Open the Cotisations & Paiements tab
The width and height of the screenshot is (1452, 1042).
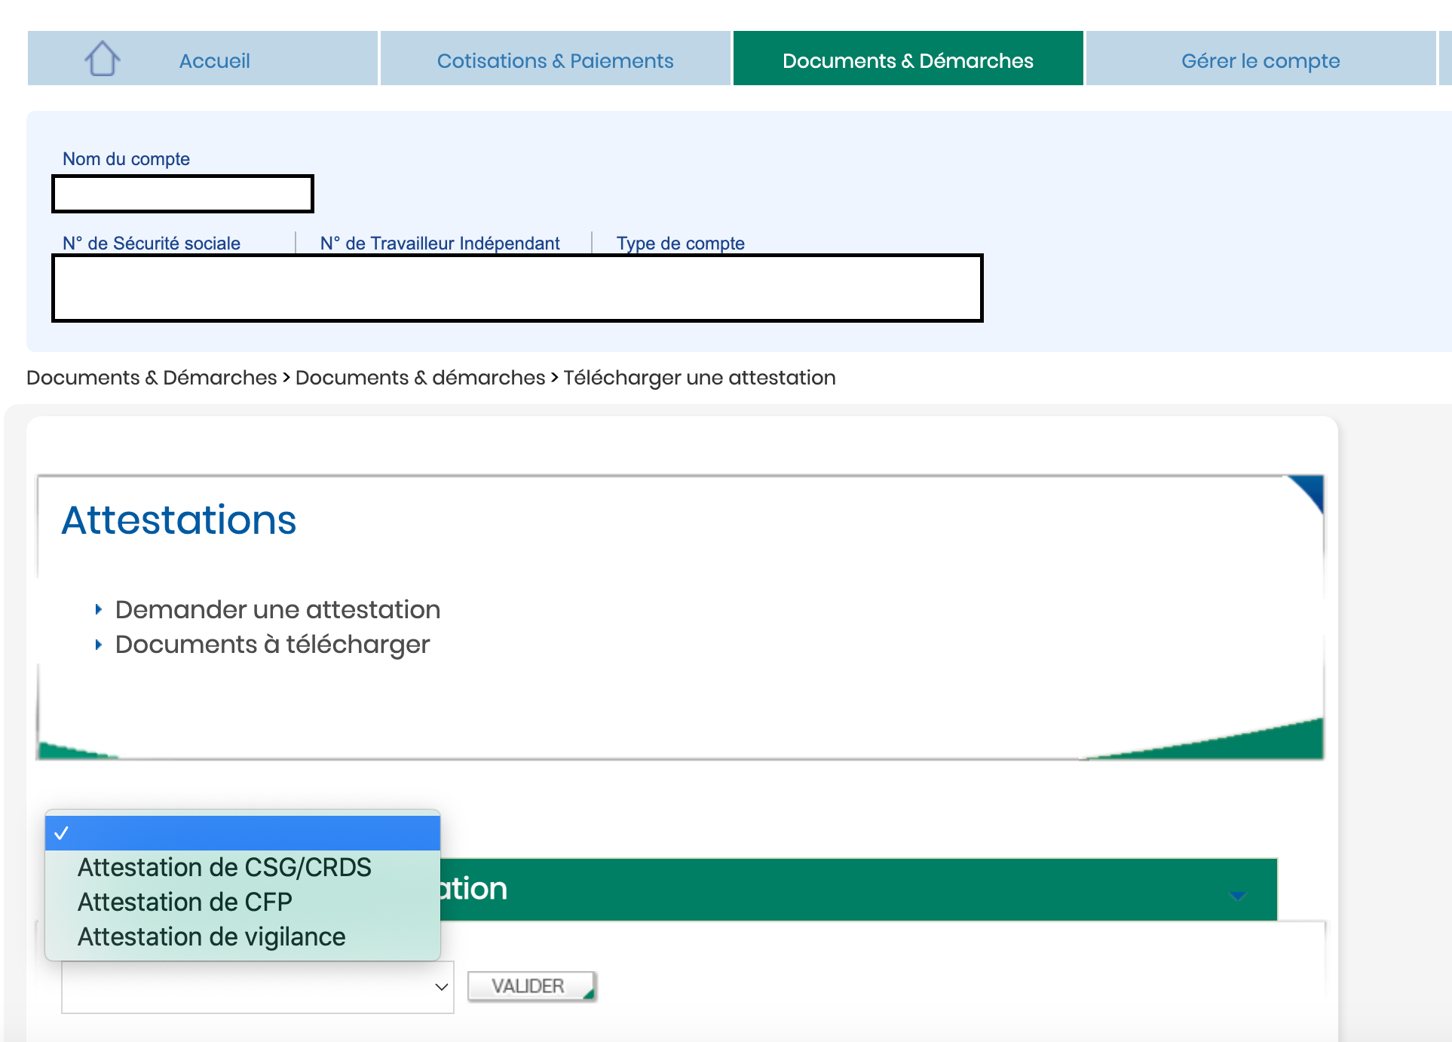(555, 60)
